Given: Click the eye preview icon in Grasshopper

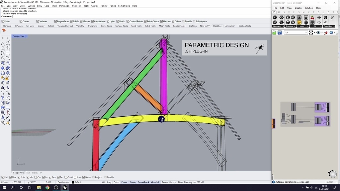Looking at the screenshot, I should [318, 33].
